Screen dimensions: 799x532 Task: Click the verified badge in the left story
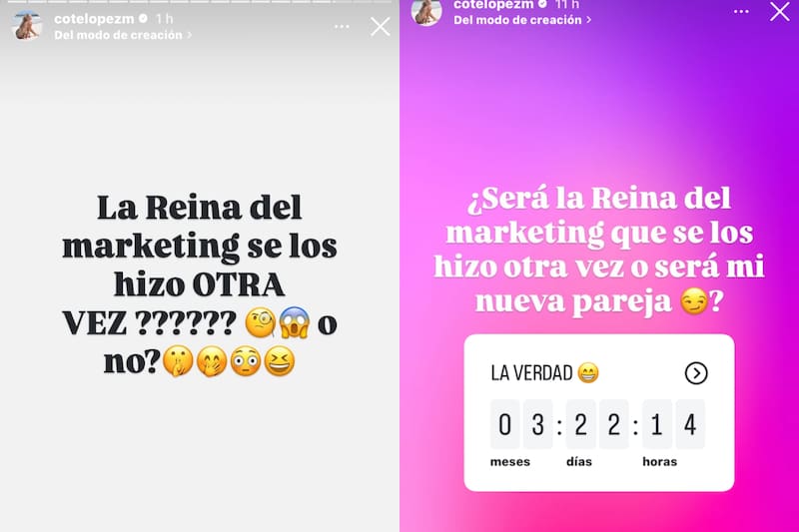[x=143, y=19]
